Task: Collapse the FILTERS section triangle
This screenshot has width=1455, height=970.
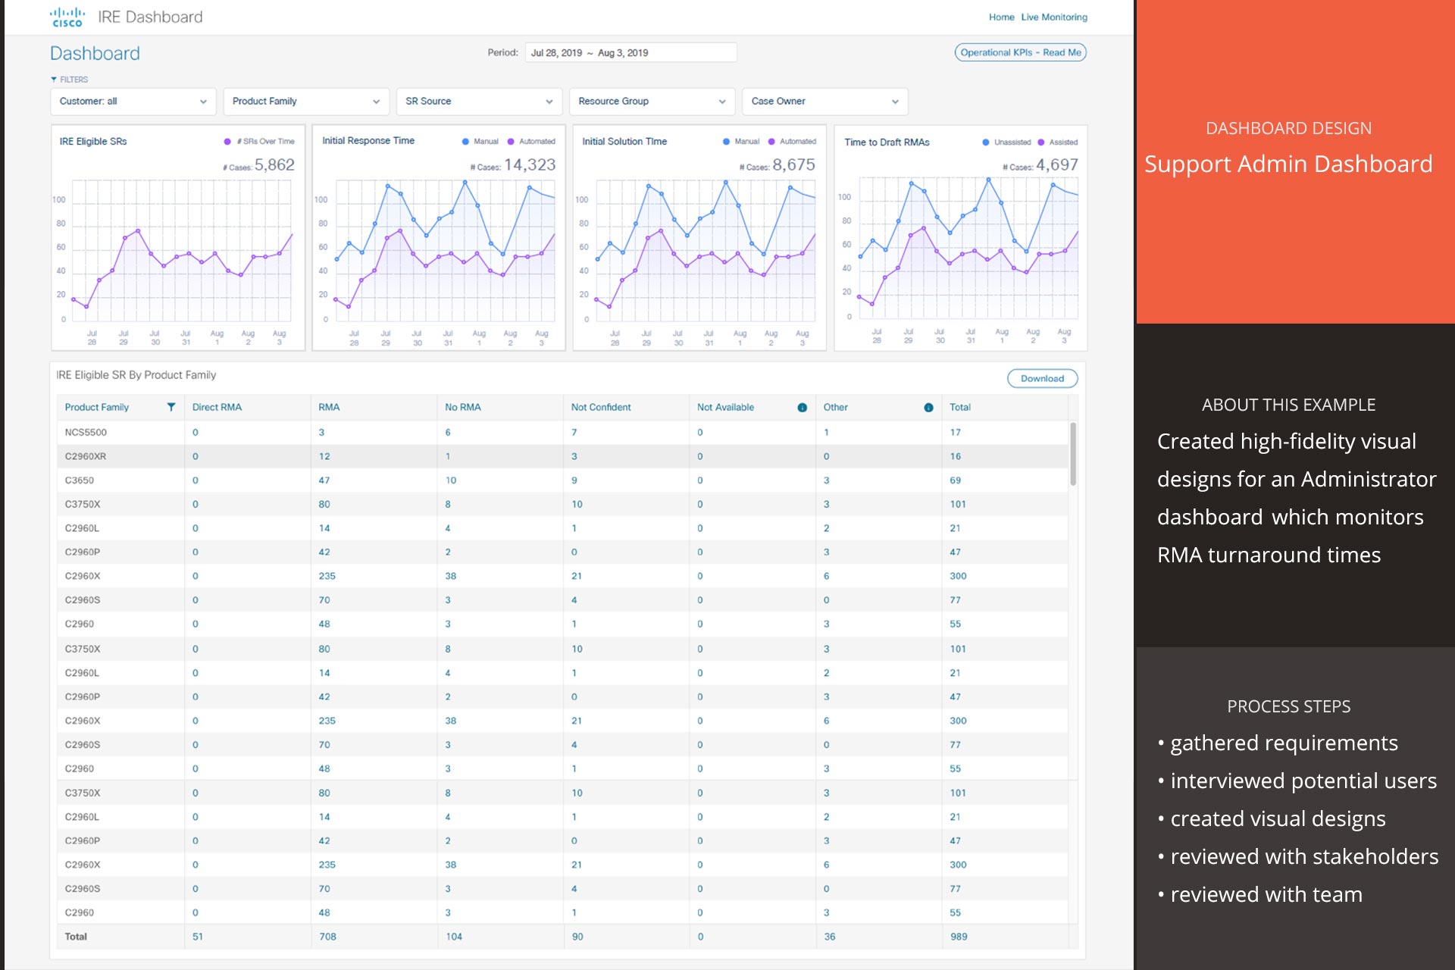Action: click(54, 80)
